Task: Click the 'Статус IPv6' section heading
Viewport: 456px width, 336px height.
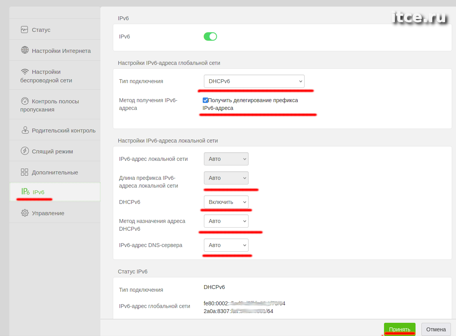Action: (x=133, y=272)
